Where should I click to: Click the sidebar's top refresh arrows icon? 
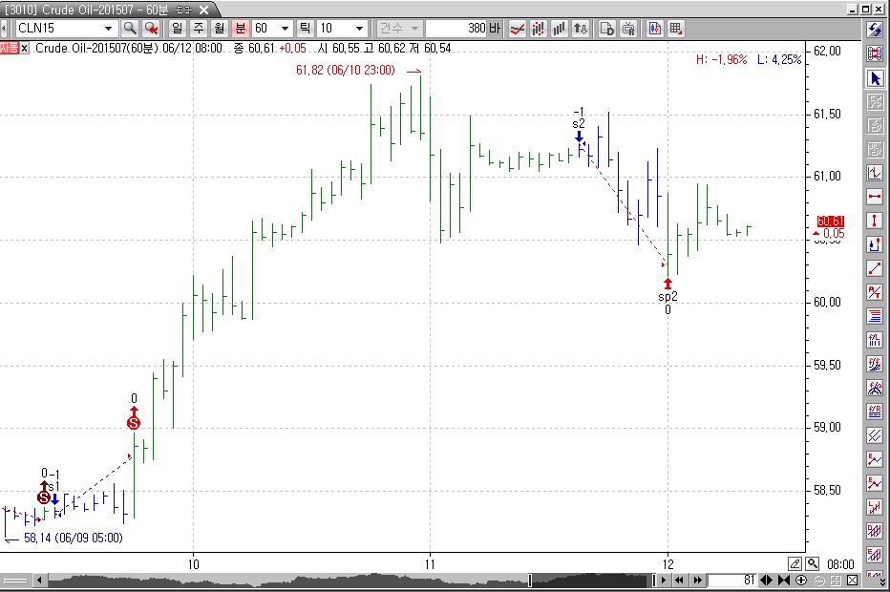(875, 30)
